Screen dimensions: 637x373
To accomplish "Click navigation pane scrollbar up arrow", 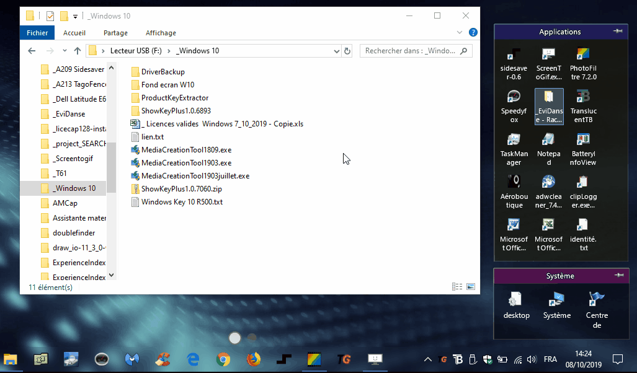I will 111,68.
